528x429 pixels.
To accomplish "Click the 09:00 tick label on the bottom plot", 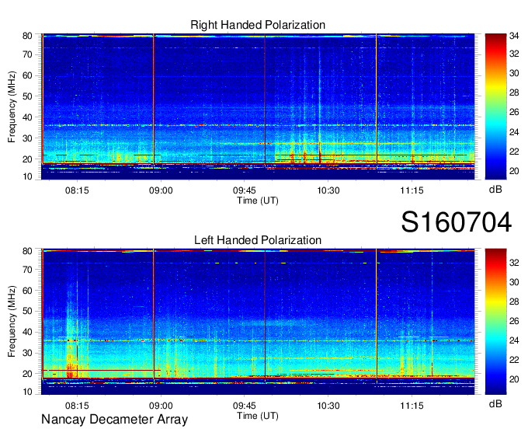I will pos(161,406).
